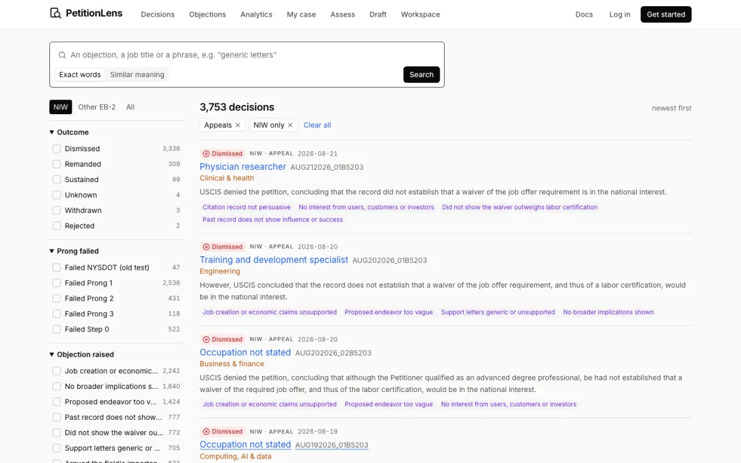Click Past record does not show influence tag
Screen dimensions: 741x463
coord(273,220)
